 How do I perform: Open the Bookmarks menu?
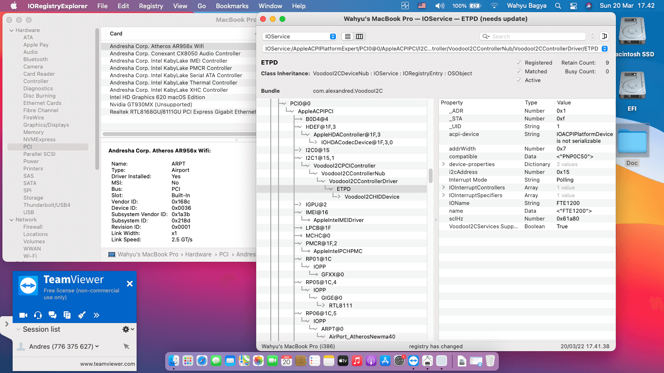coord(232,6)
